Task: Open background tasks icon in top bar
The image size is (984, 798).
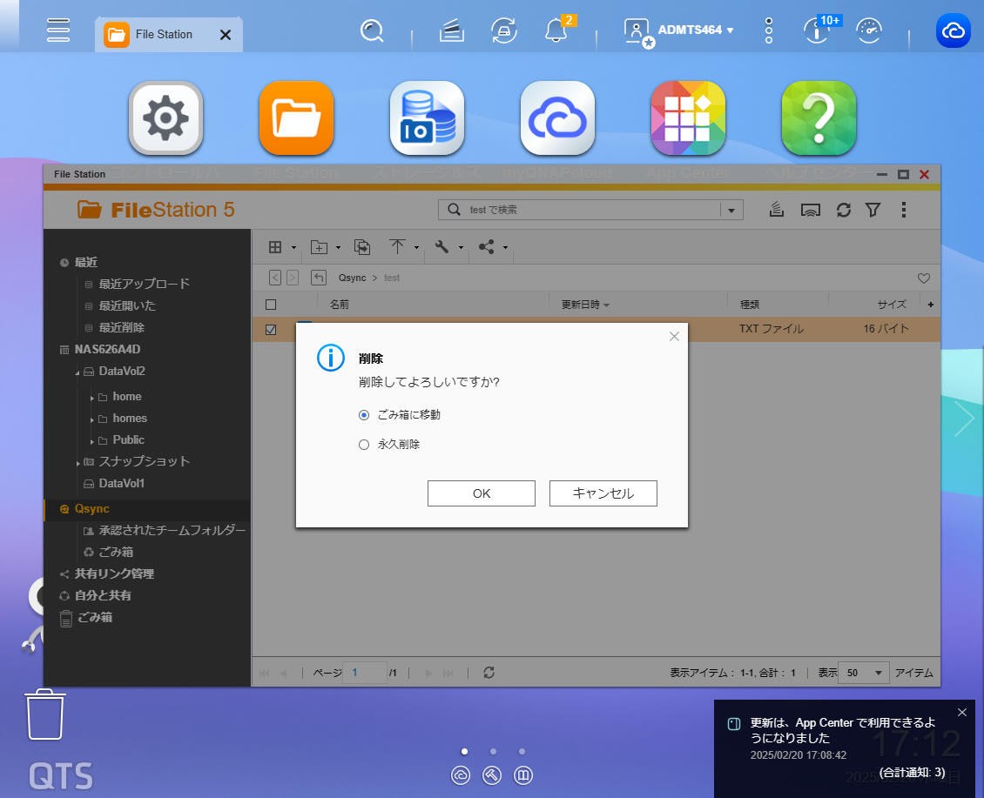Action: [451, 30]
